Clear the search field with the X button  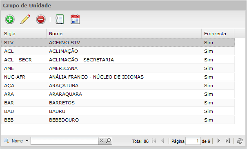tap(101, 141)
